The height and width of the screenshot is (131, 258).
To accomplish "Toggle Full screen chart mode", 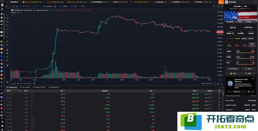I will [82, 6].
